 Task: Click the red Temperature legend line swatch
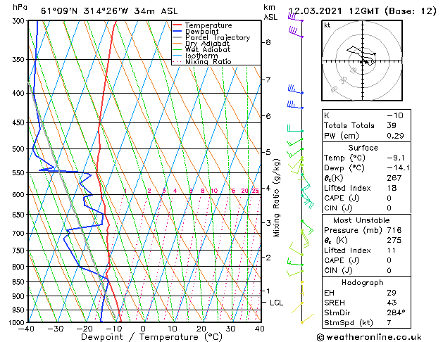pyautogui.click(x=177, y=25)
